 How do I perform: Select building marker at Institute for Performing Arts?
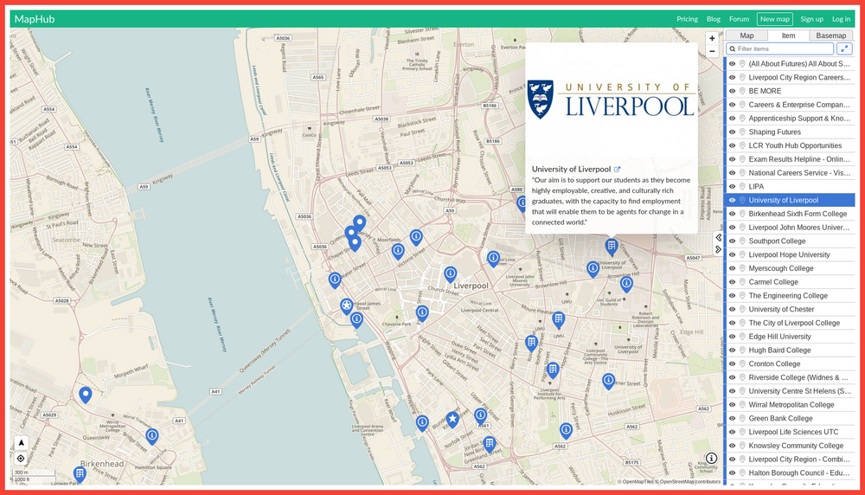(553, 370)
